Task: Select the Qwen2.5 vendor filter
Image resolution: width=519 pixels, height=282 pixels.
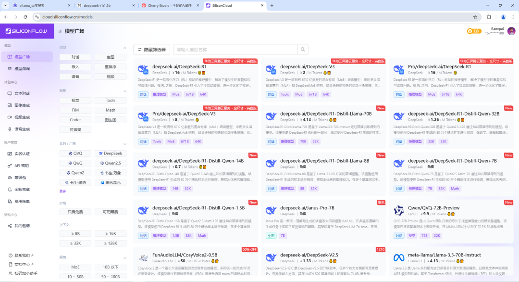Action: [111, 163]
